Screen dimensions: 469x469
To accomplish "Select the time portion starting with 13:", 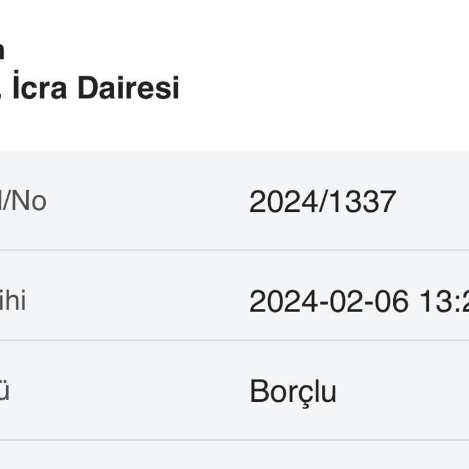I will tap(443, 301).
